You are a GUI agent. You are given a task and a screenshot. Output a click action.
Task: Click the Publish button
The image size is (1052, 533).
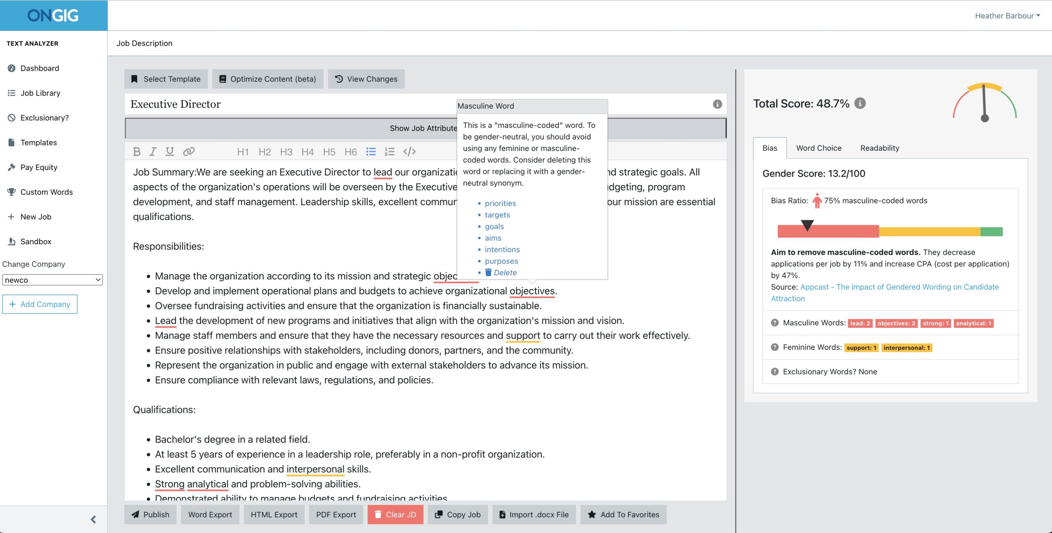coord(150,515)
